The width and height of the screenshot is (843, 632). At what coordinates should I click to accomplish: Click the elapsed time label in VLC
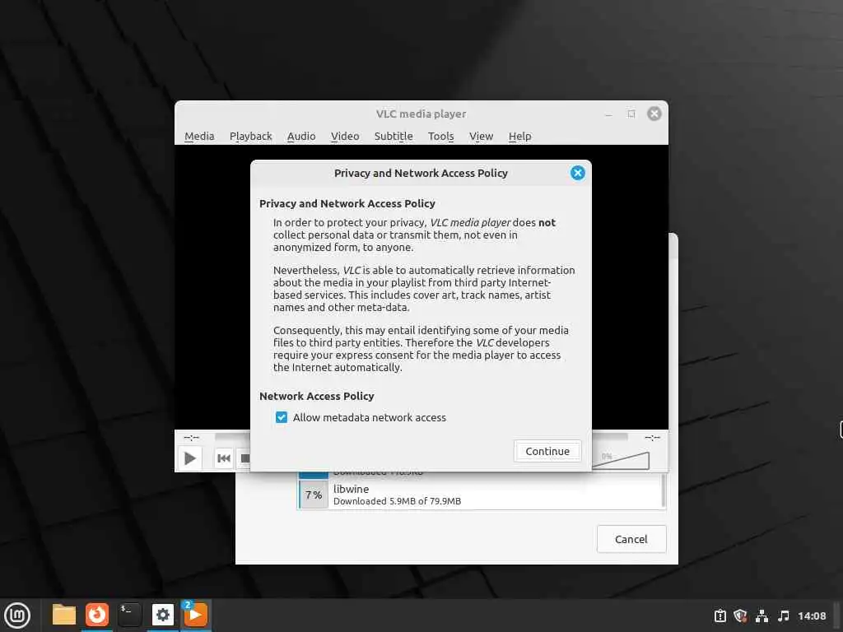tap(191, 438)
